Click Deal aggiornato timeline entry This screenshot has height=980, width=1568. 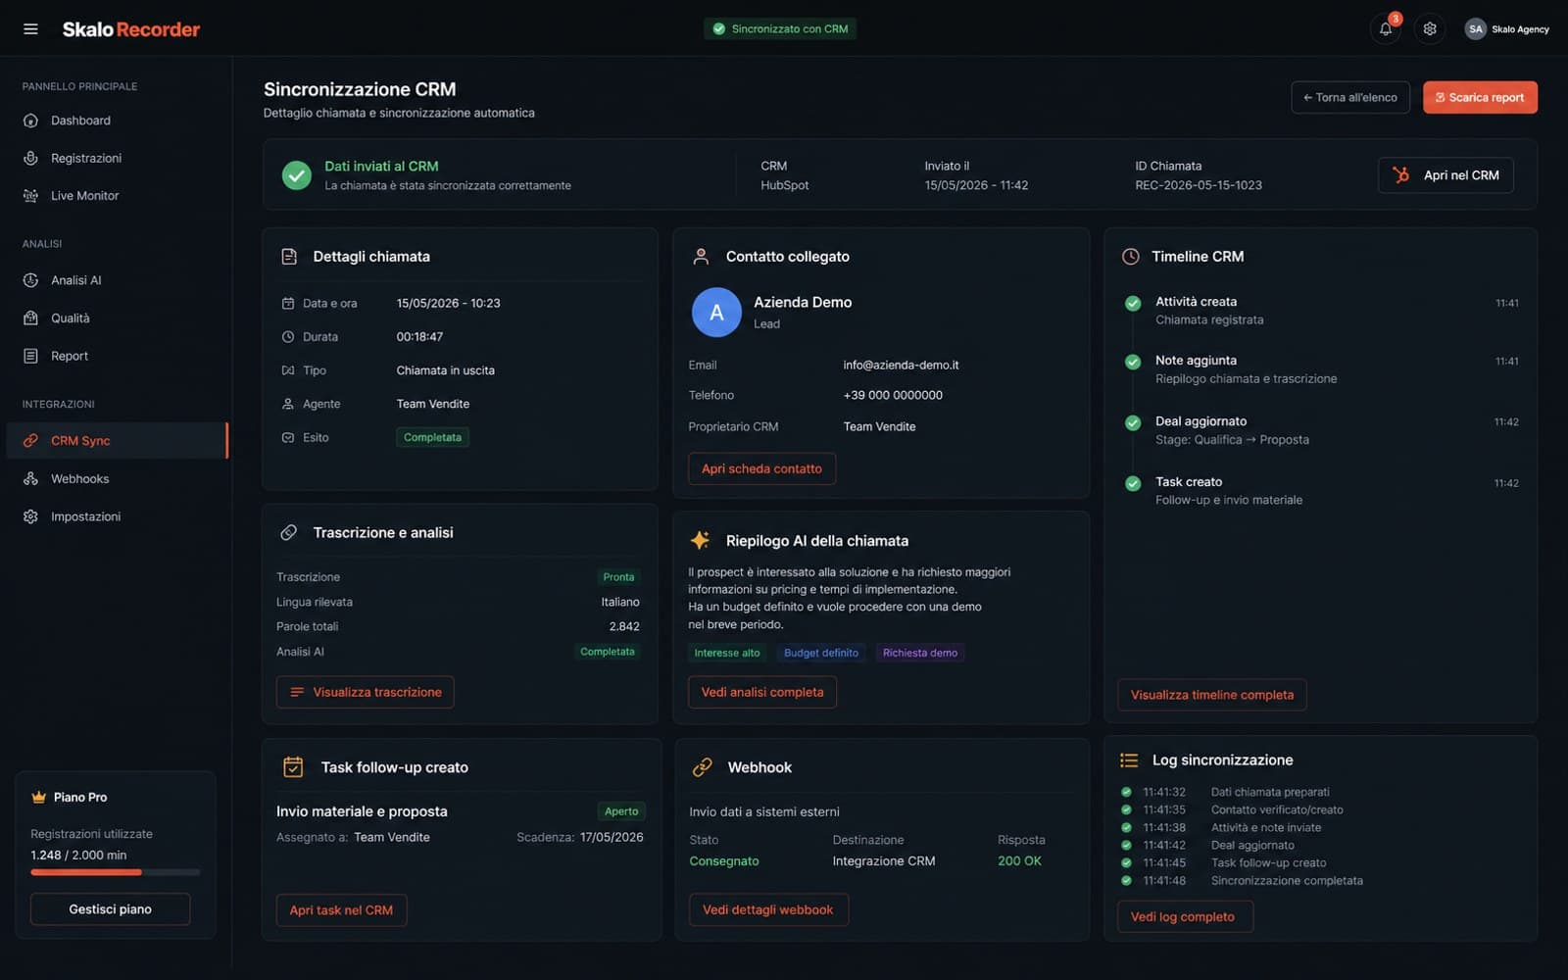(x=1321, y=430)
